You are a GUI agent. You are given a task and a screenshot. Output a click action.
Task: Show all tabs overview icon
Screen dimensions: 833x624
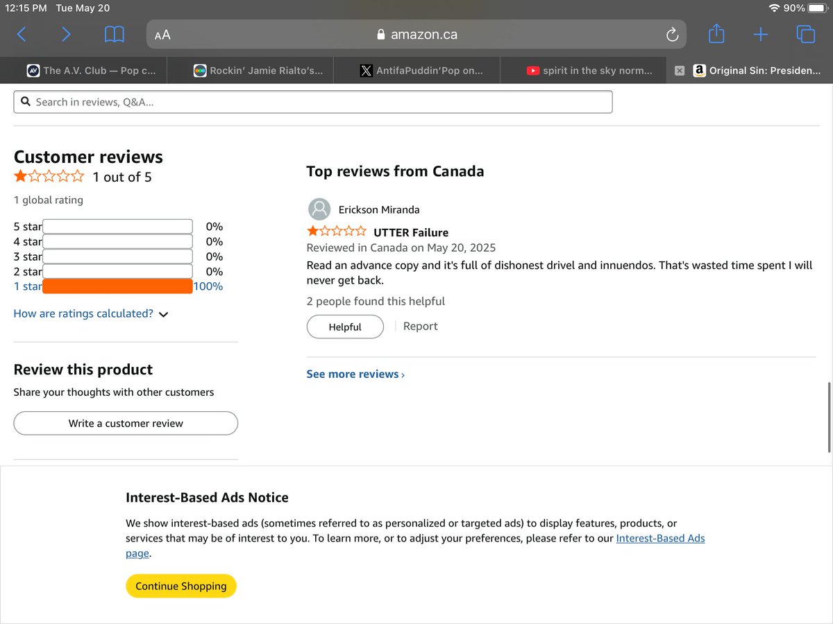[805, 34]
